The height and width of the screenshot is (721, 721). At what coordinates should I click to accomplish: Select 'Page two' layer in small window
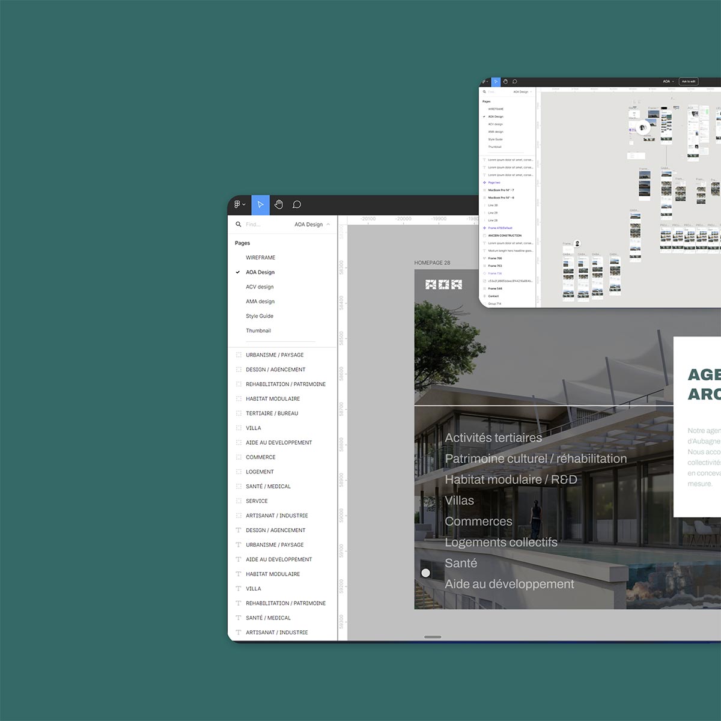494,183
